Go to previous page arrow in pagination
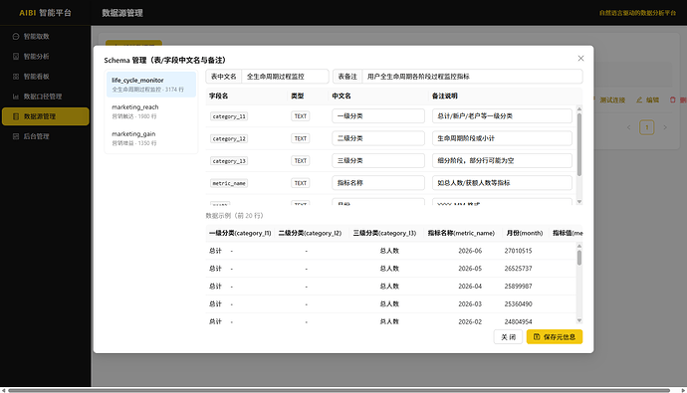Image resolution: width=687 pixels, height=393 pixels. [x=628, y=127]
